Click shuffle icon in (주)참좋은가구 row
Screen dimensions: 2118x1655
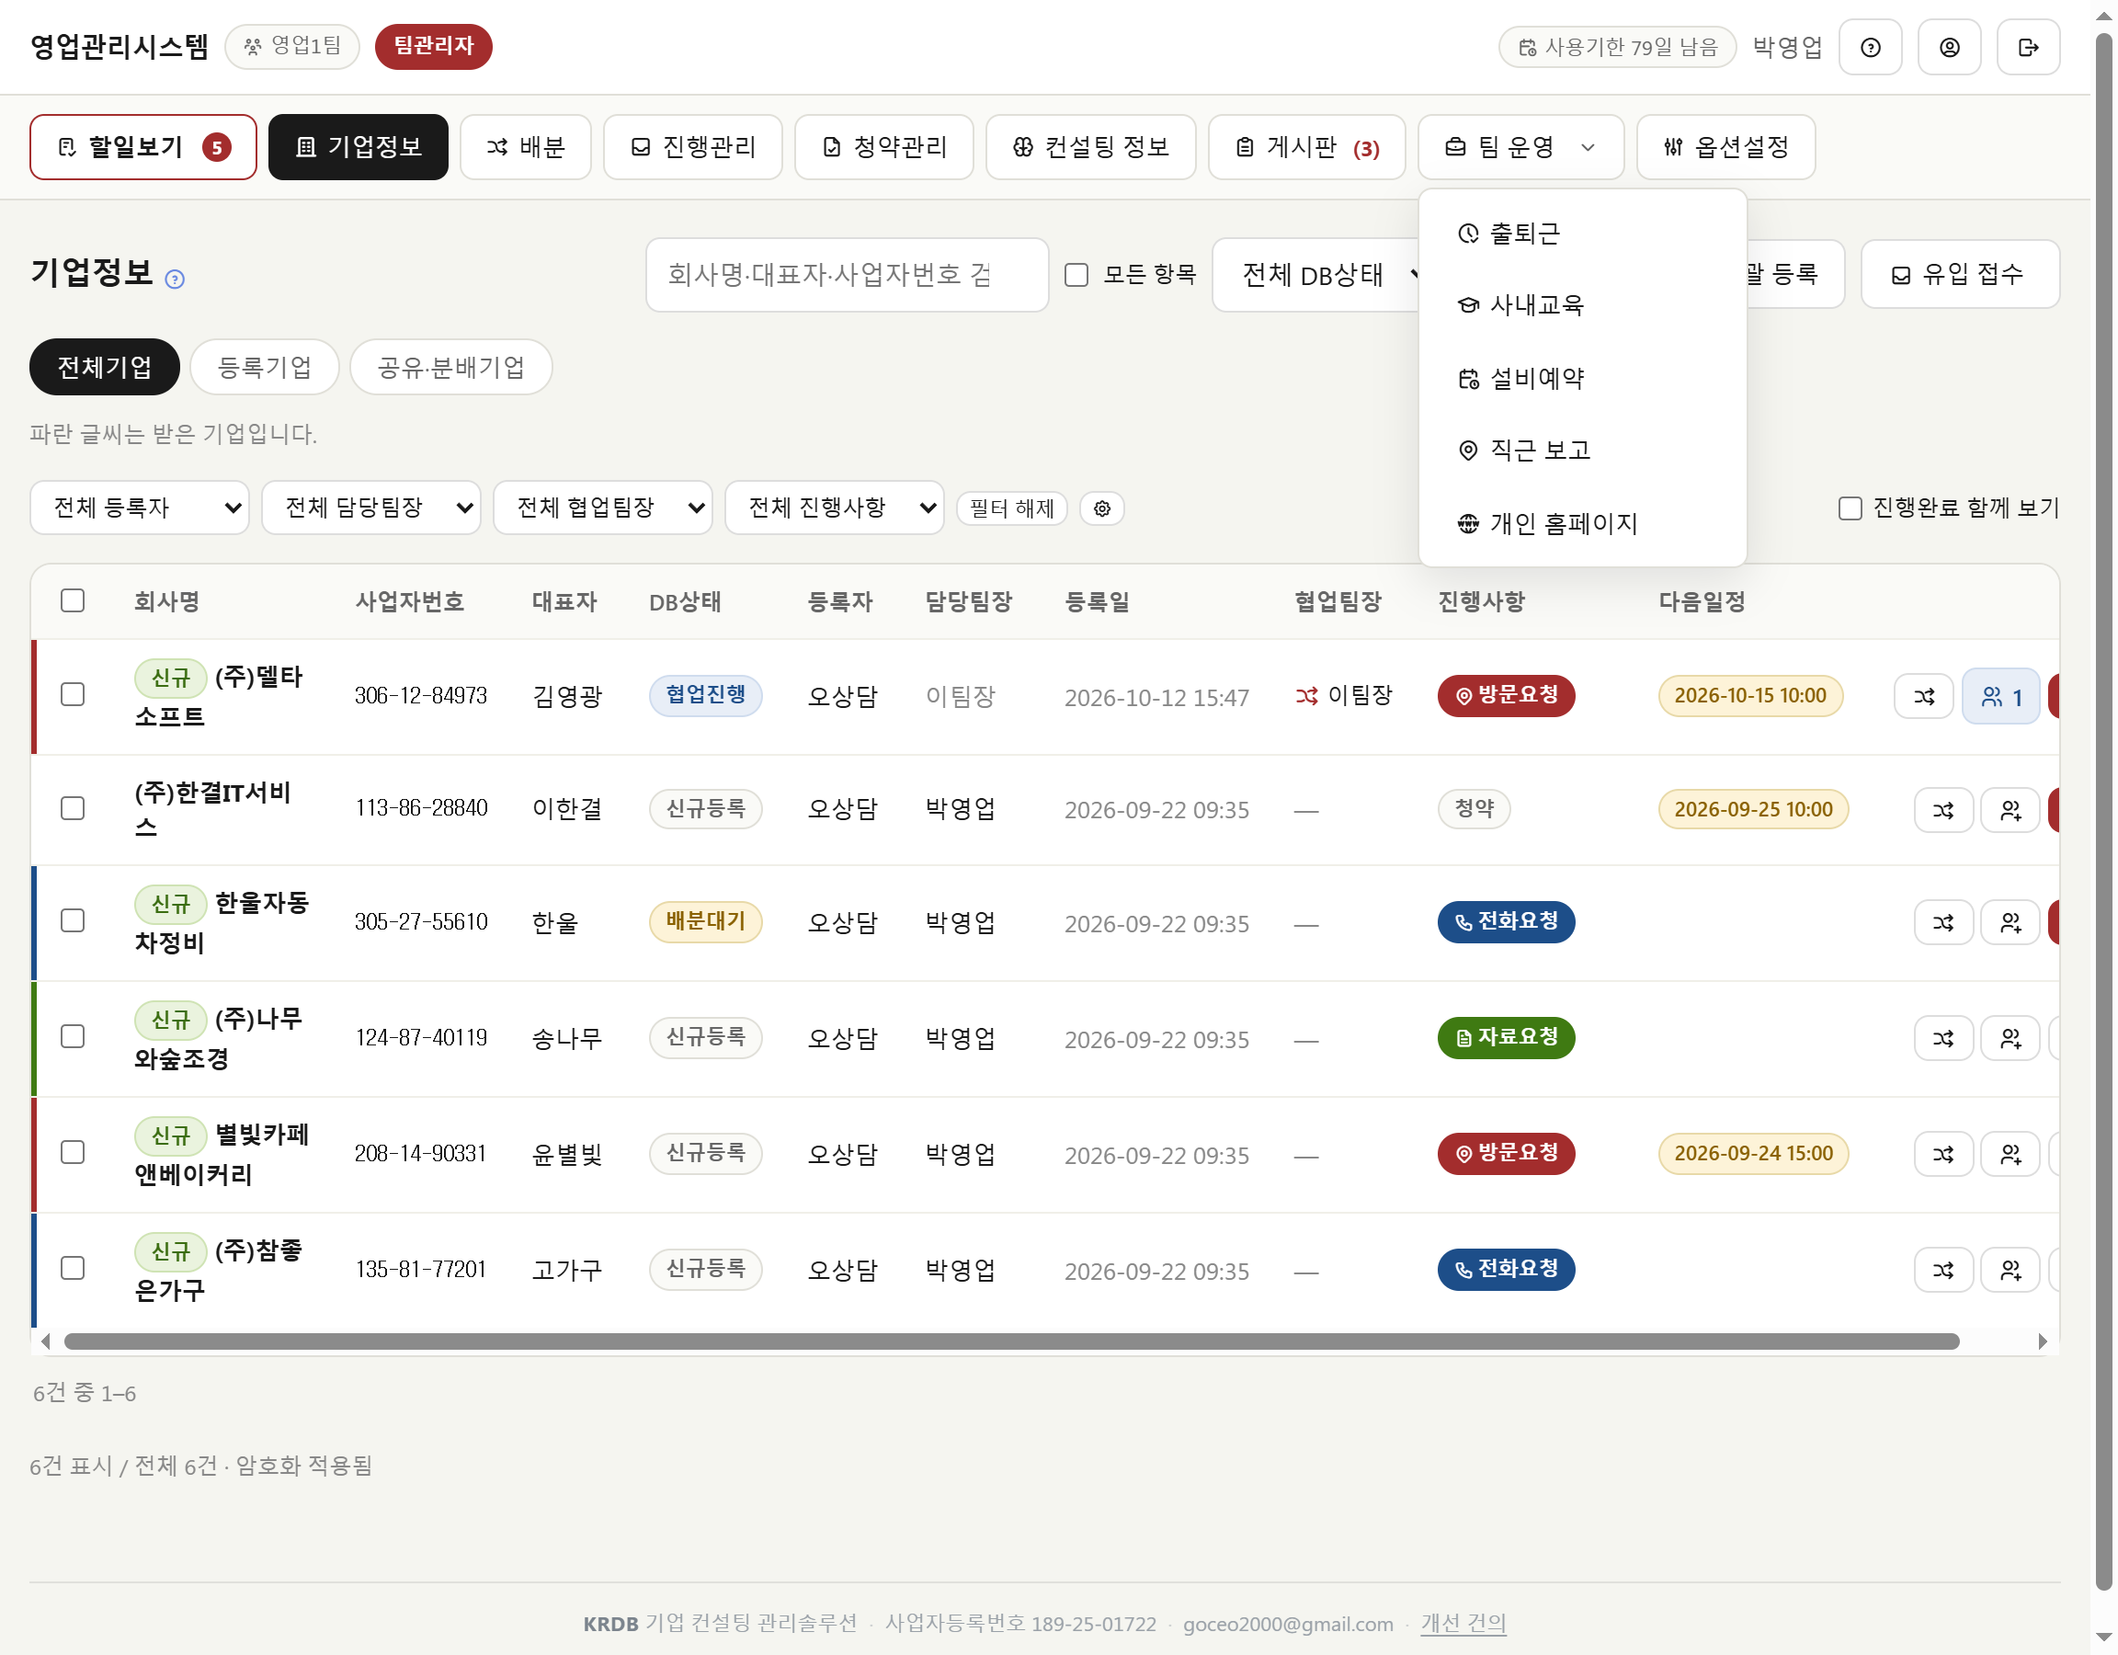tap(1942, 1270)
